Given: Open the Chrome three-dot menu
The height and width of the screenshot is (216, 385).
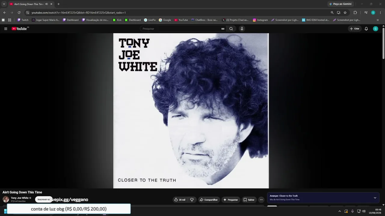Looking at the screenshot, I should tap(380, 13).
